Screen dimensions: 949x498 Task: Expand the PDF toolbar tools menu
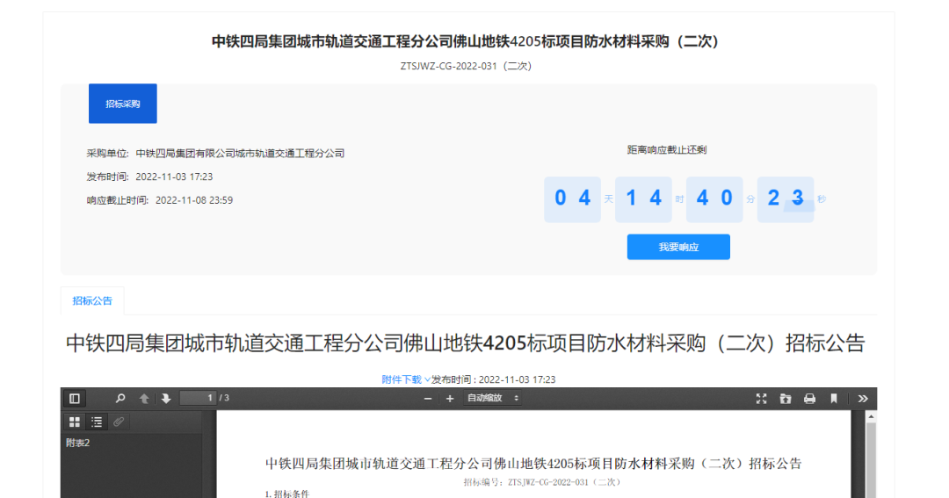(x=863, y=399)
